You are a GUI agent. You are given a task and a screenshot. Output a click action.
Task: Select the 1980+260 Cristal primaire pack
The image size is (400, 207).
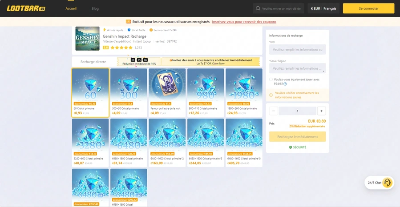point(244,93)
